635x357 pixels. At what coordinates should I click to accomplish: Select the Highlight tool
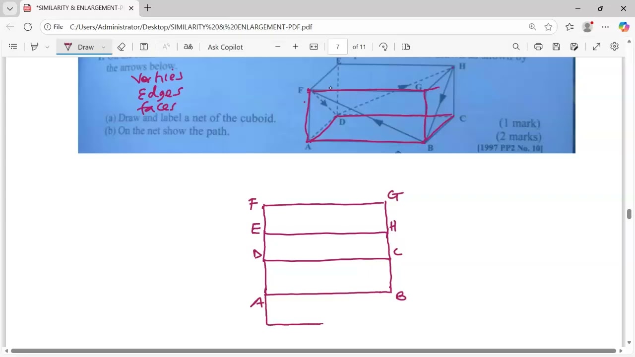(34, 47)
